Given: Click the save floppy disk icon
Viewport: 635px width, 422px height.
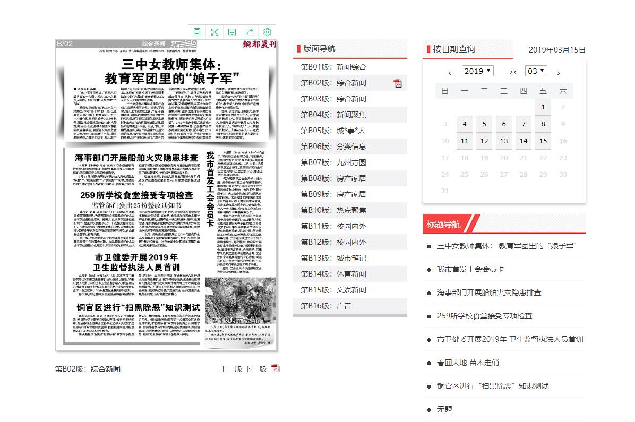Looking at the screenshot, I should pos(232,32).
